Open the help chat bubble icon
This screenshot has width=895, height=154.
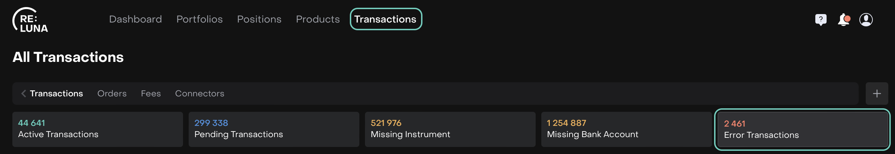[x=821, y=20]
